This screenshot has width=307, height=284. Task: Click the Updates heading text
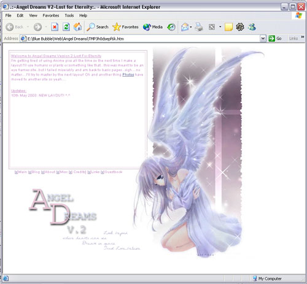coord(18,91)
